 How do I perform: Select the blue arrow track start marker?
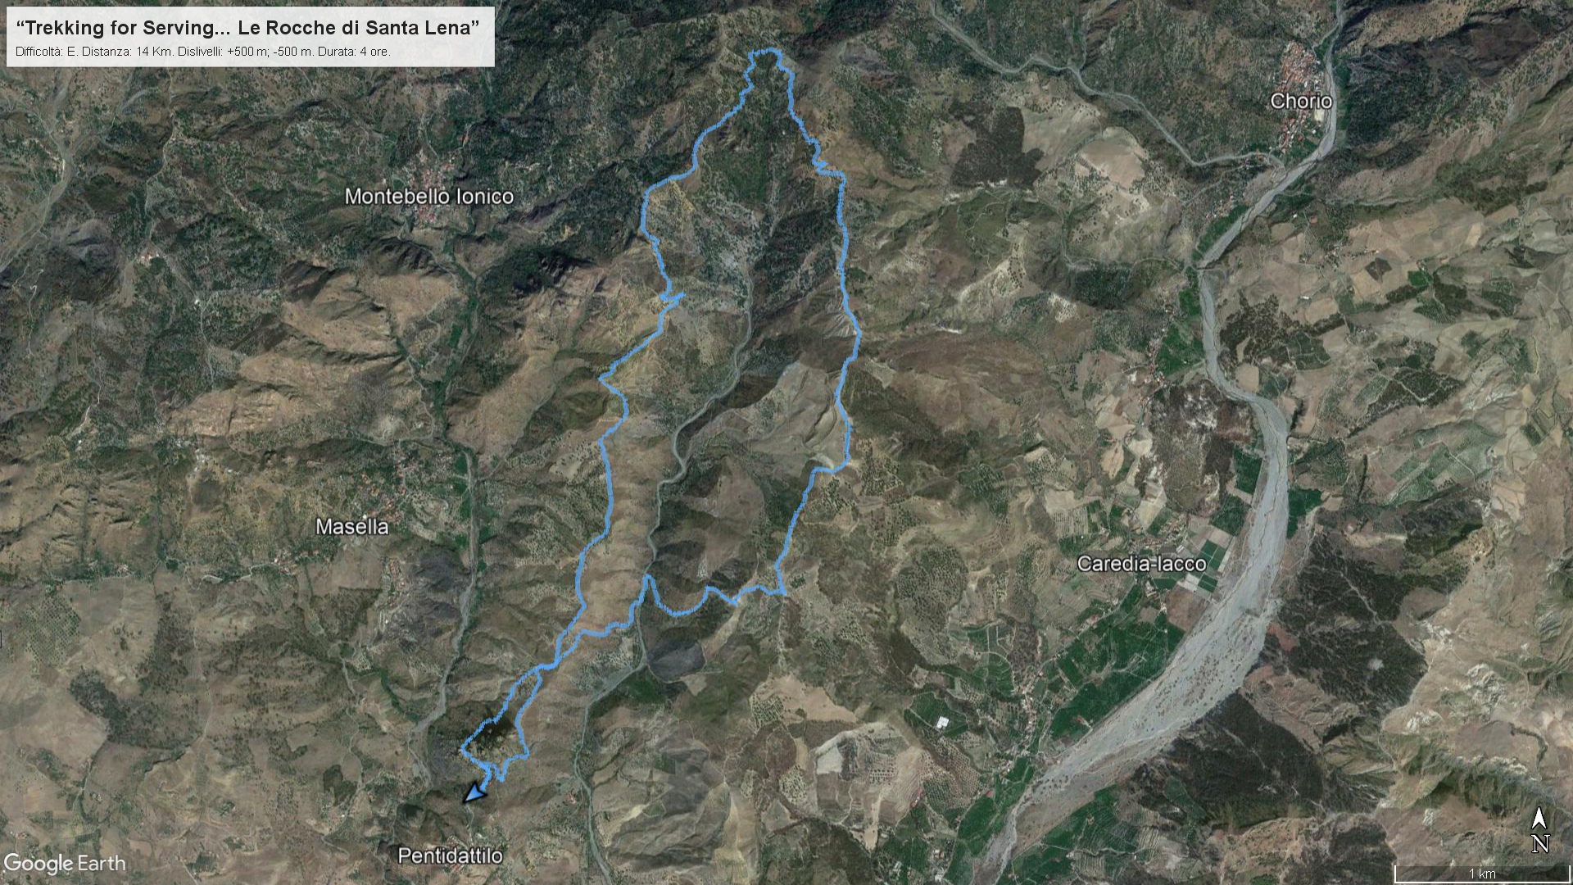pyautogui.click(x=475, y=792)
